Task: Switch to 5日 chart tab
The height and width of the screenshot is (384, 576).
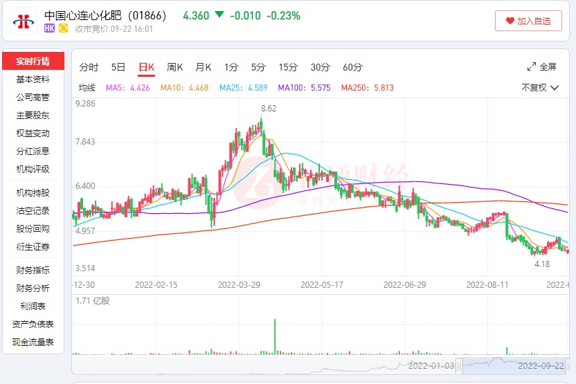Action: tap(118, 67)
